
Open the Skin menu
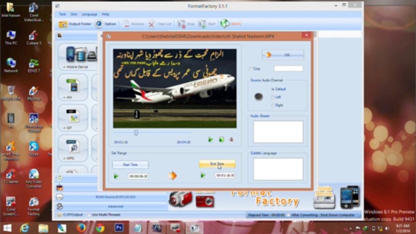[x=74, y=14]
